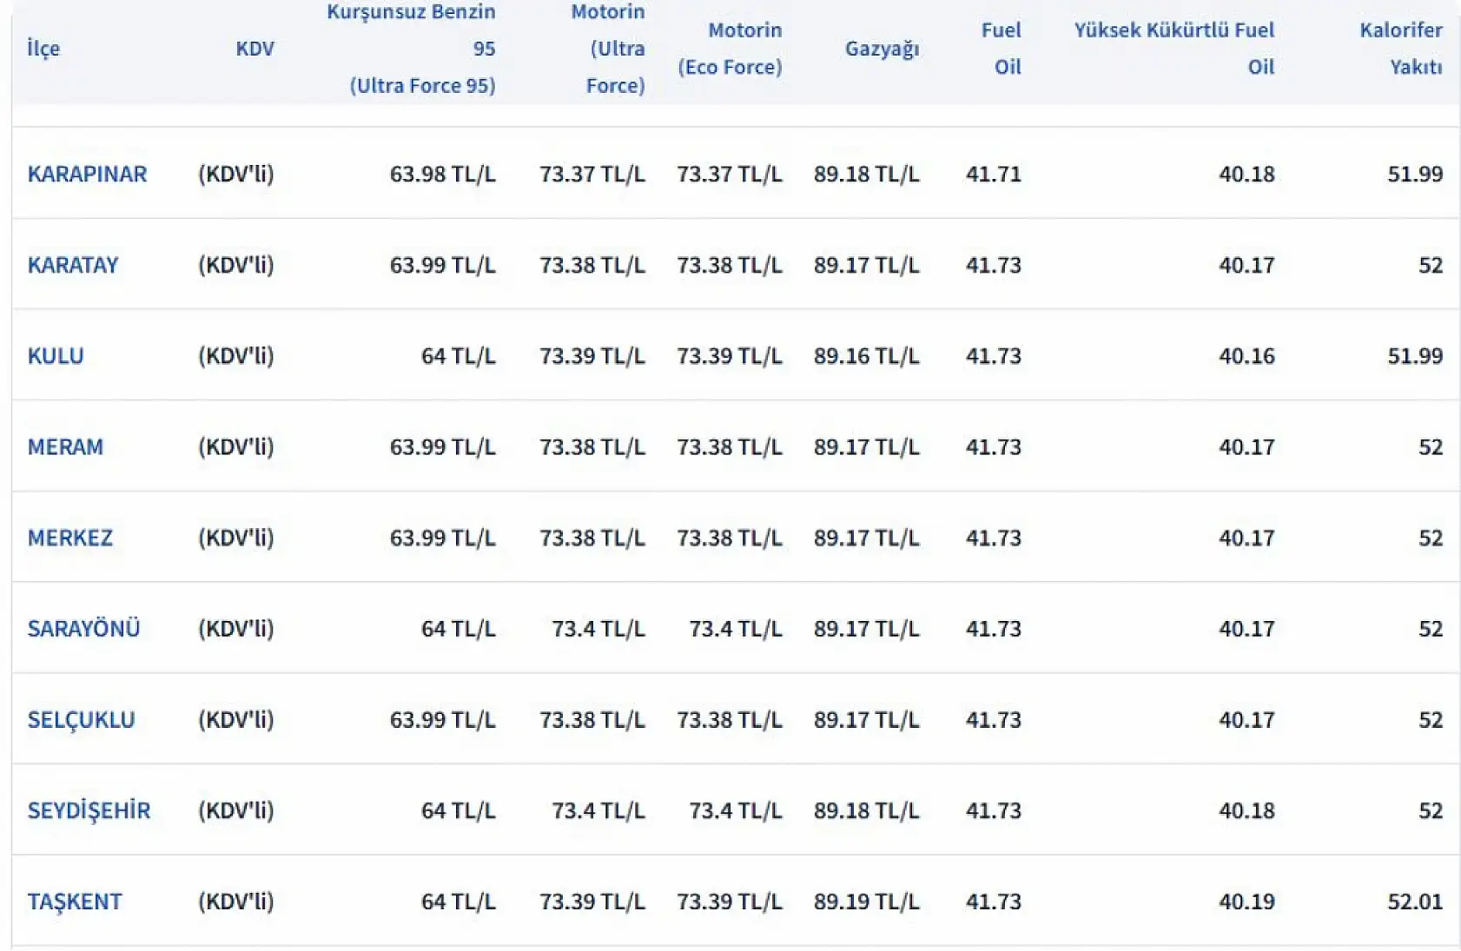Open the SELÇUKLU district link
This screenshot has width=1461, height=951.
pos(81,720)
